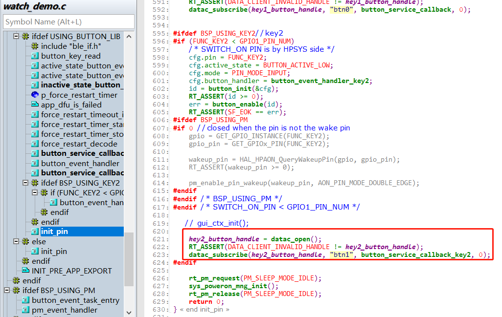The image size is (502, 317).
Task: Focus the Symbol Name search field
Action: coord(68,22)
